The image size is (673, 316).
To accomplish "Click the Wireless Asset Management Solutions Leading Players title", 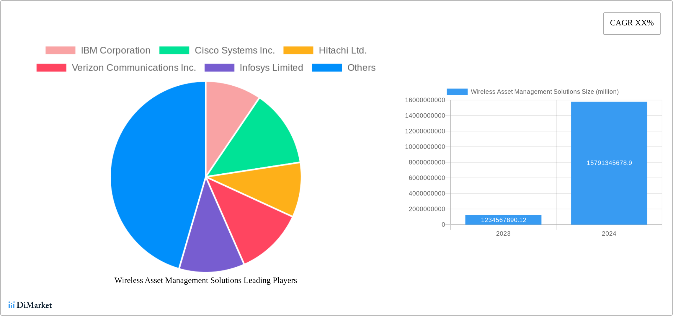I will 205,280.
